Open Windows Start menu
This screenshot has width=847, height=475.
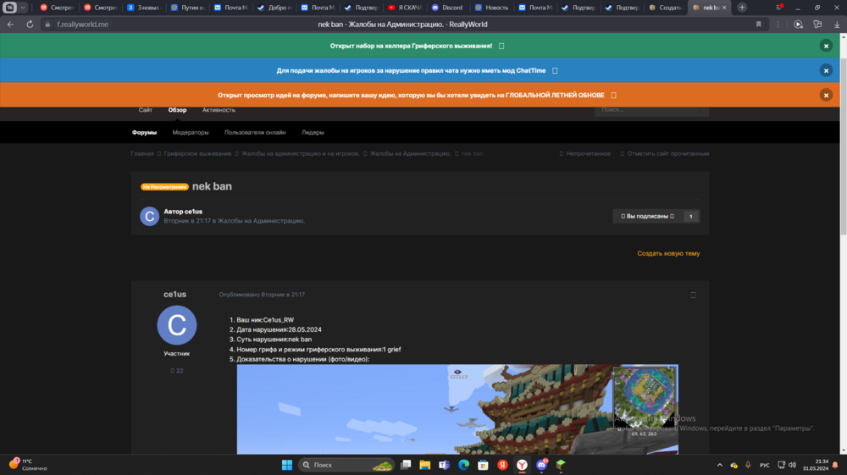pos(287,465)
